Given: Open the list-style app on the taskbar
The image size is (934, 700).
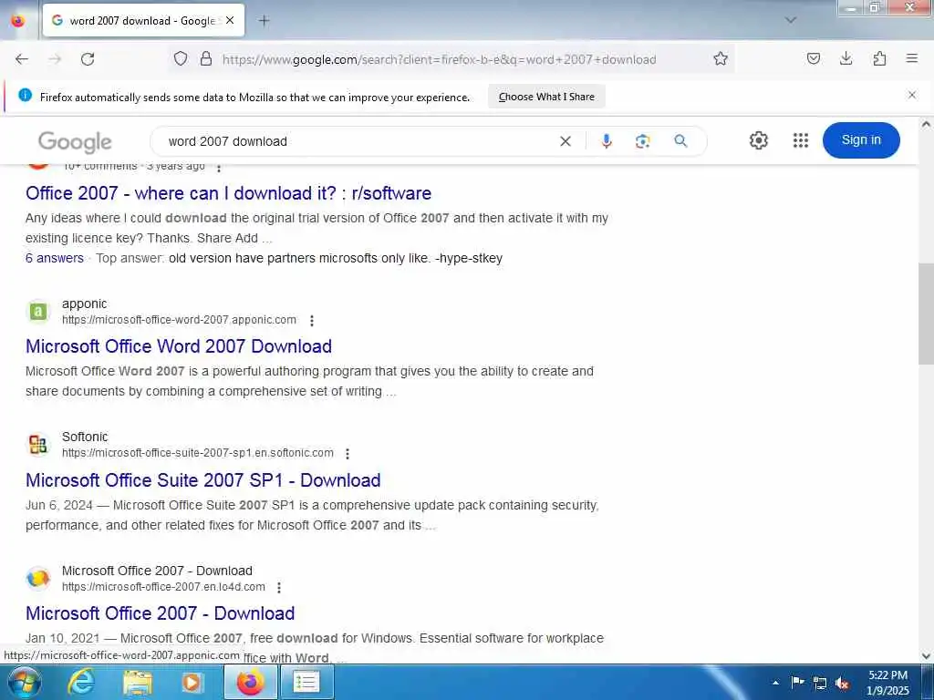Looking at the screenshot, I should pos(306,682).
